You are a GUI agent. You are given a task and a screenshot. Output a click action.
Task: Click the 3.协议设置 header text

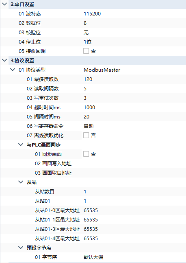point(22,60)
